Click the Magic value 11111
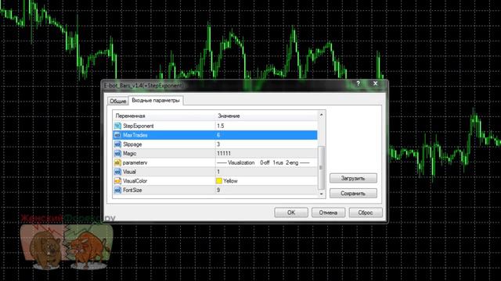Screen dimensions: 501x281 224,153
